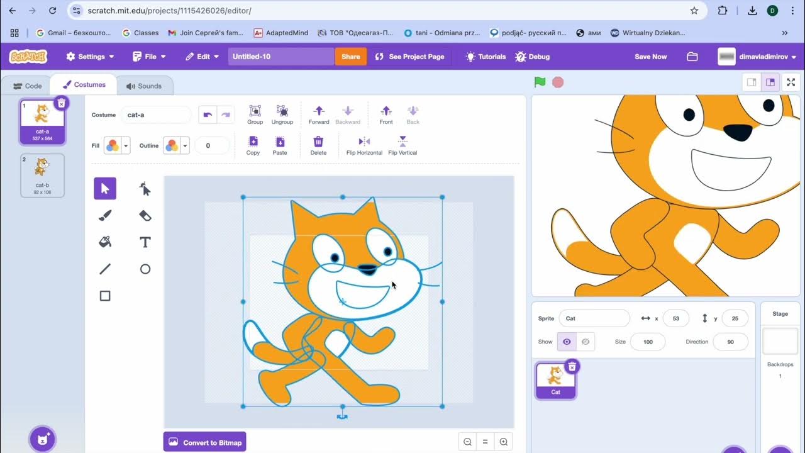This screenshot has height=453, width=805.
Task: Click Convert to Bitmap
Action: click(x=205, y=442)
